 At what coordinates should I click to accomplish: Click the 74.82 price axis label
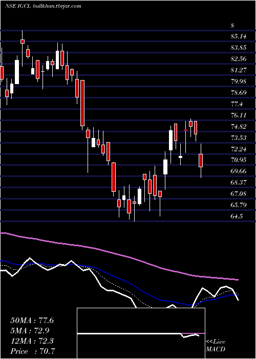click(239, 126)
